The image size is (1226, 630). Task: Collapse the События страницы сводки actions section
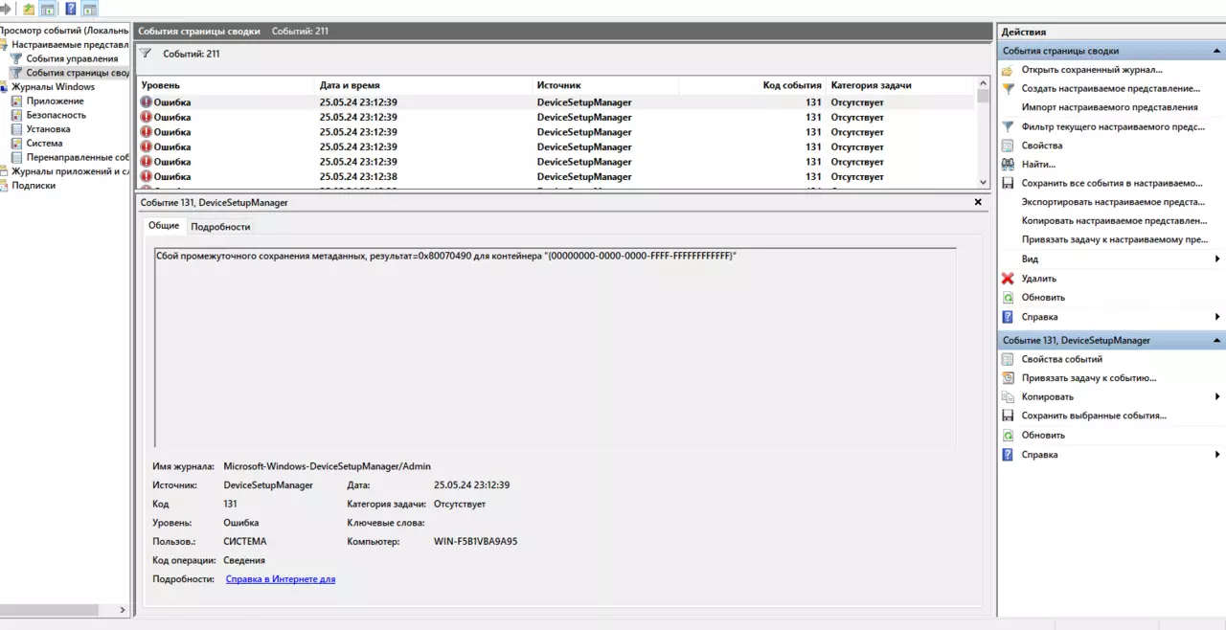(1218, 51)
